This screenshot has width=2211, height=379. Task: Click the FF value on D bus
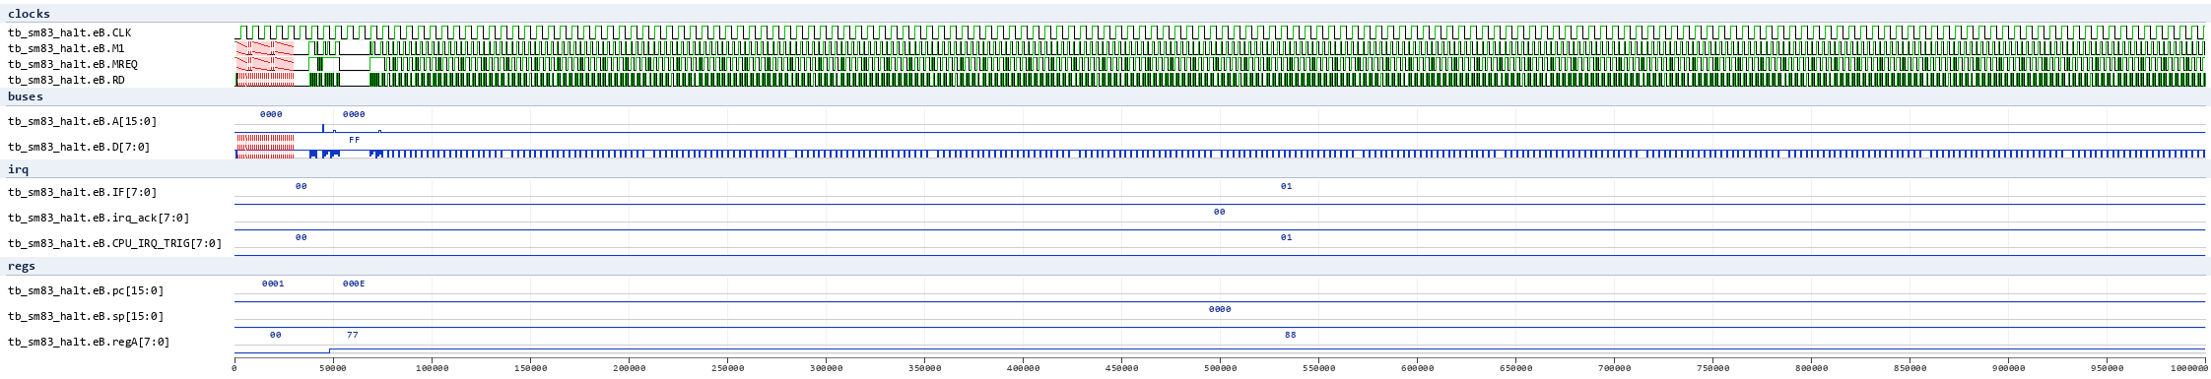tap(355, 140)
